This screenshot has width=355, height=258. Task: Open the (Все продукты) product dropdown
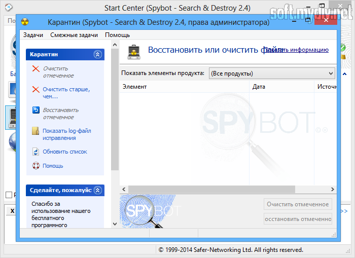[x=272, y=73]
